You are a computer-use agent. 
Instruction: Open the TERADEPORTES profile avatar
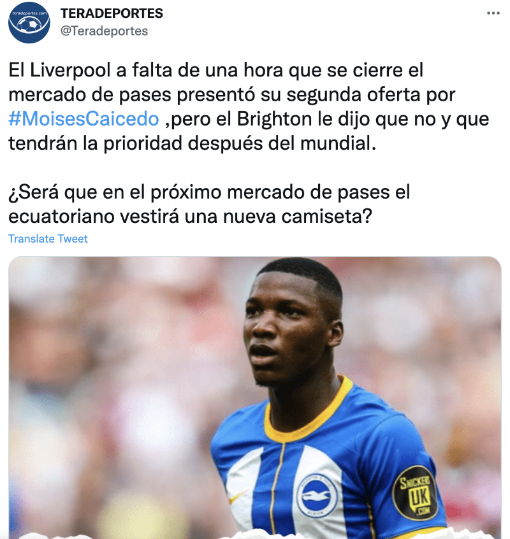pos(29,22)
